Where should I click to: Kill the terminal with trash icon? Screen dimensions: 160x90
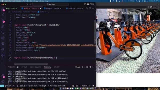pyautogui.click(x=90, y=67)
